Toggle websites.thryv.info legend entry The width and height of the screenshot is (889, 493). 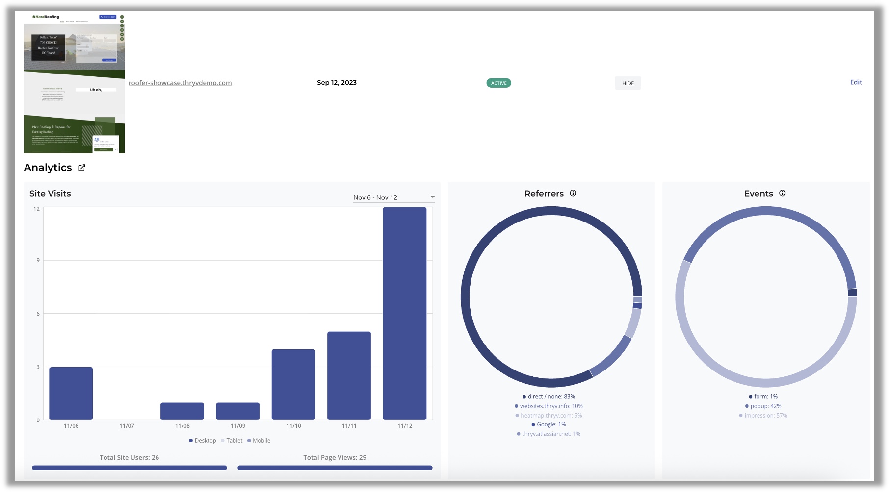[549, 406]
